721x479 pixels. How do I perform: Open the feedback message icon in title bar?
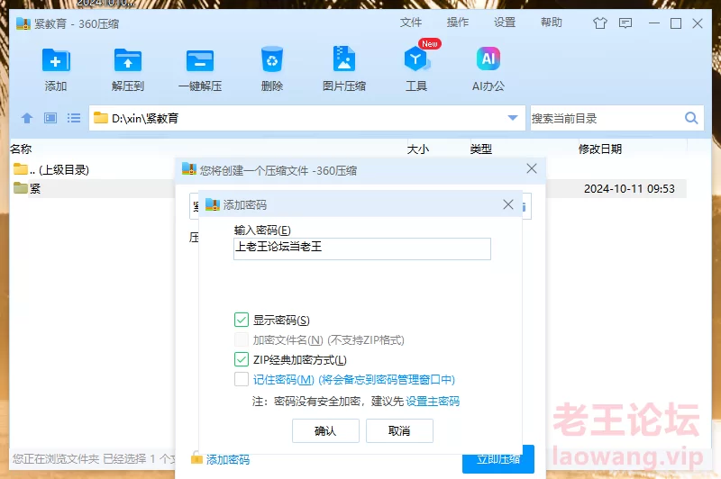click(x=625, y=23)
